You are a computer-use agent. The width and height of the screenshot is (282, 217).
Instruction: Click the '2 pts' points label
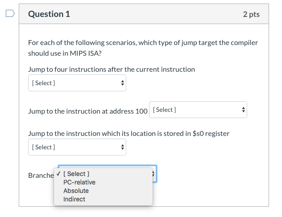(x=251, y=14)
